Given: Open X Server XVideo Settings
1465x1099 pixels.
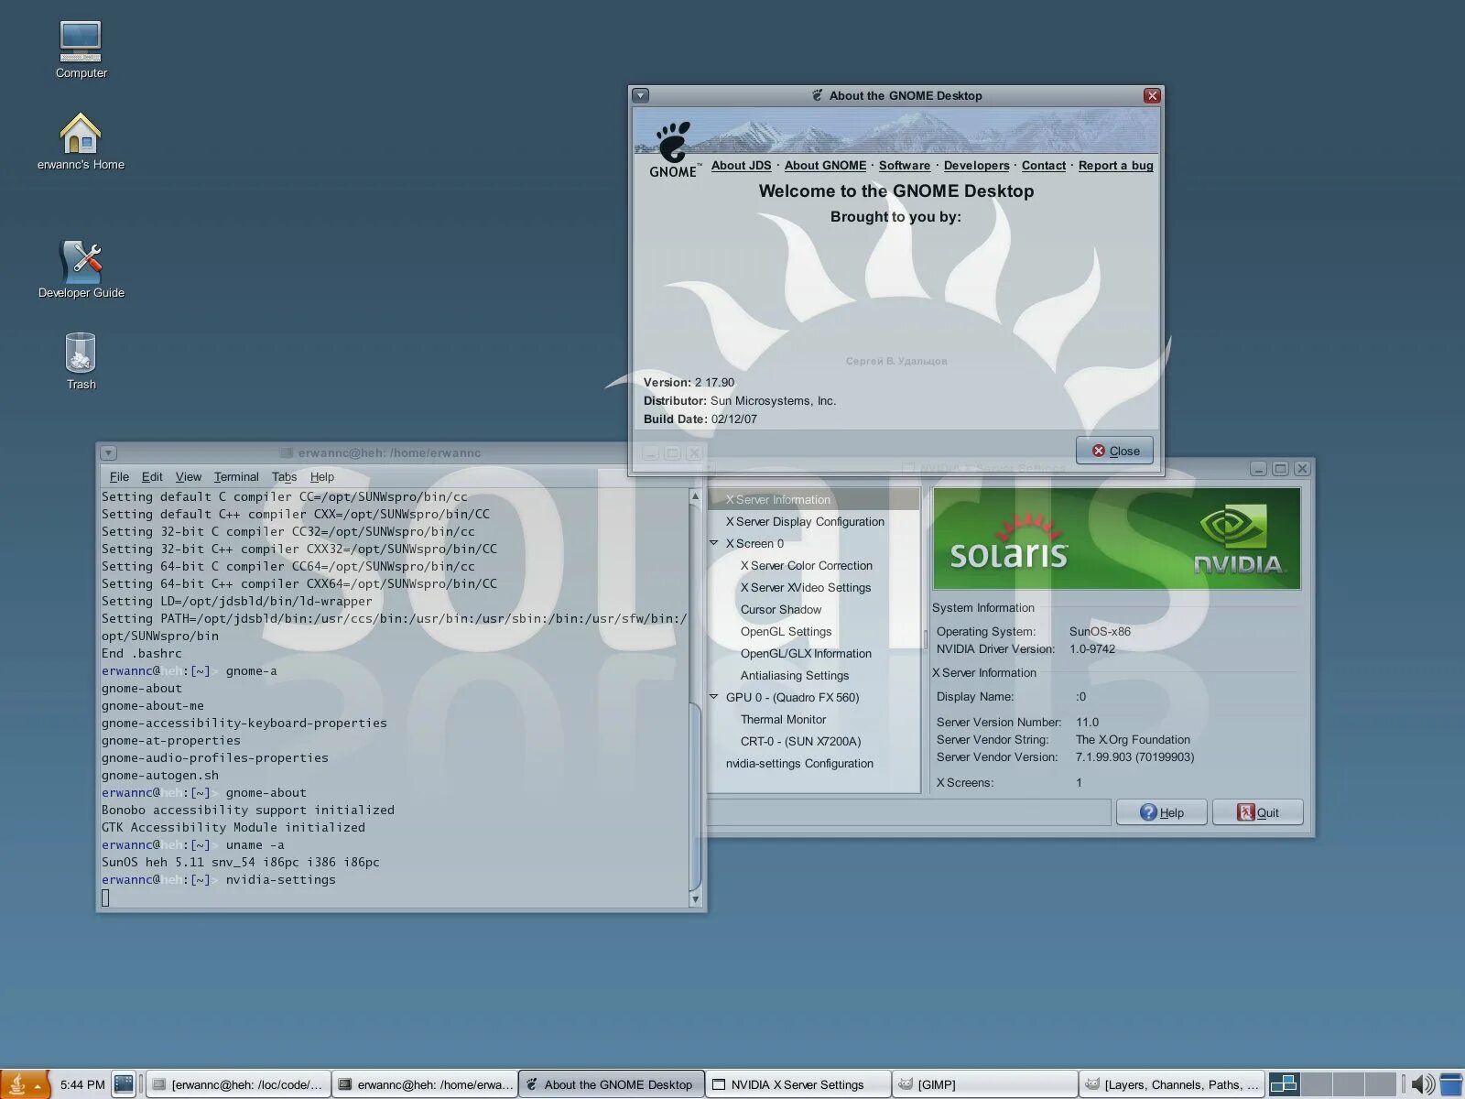Looking at the screenshot, I should point(814,587).
